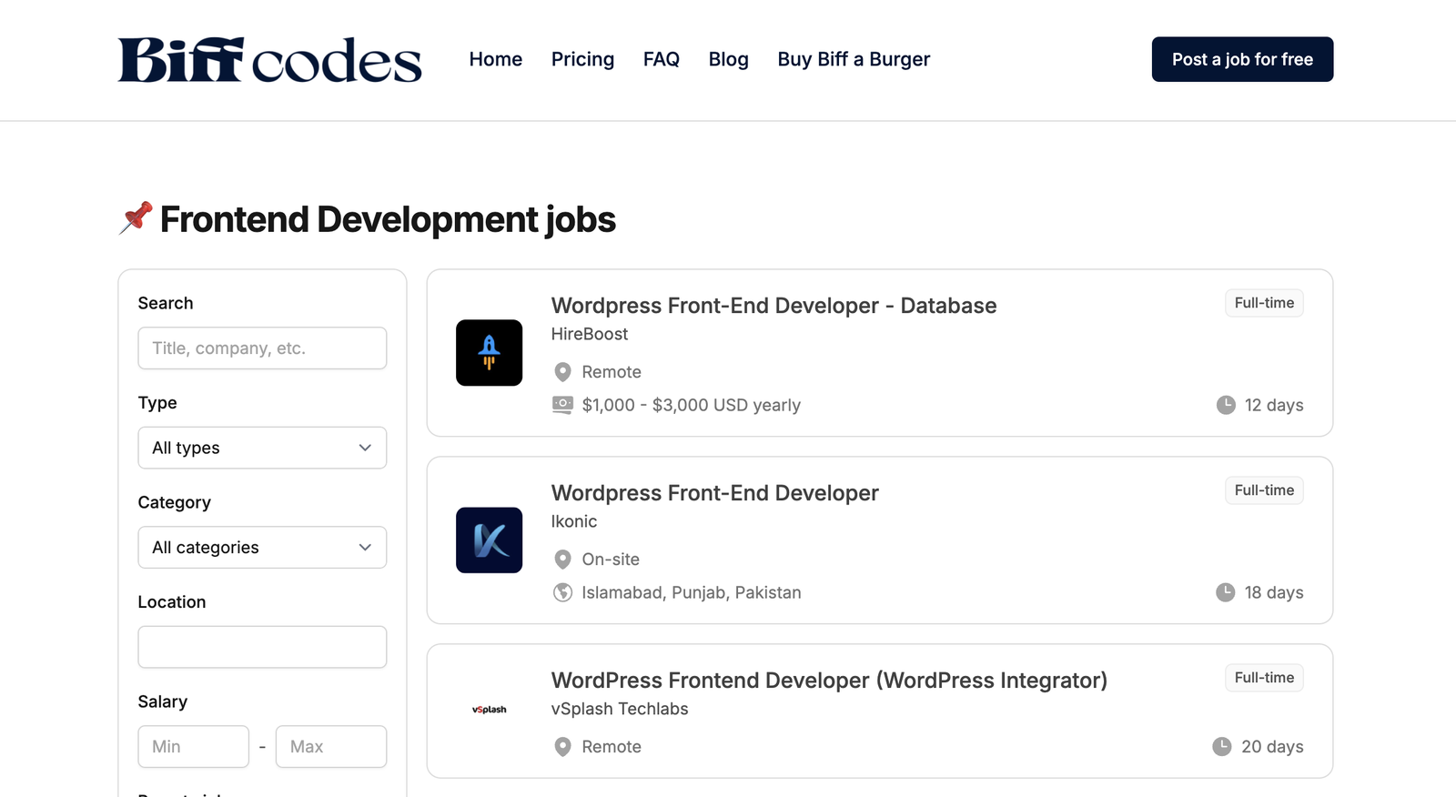This screenshot has height=797, width=1456.
Task: Click the globe icon beside Islamabad, Punjab, Pakistan
Action: tap(563, 592)
